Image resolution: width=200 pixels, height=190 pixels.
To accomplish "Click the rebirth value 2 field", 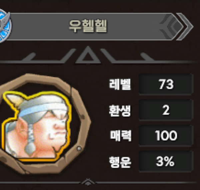I will [x=166, y=110].
